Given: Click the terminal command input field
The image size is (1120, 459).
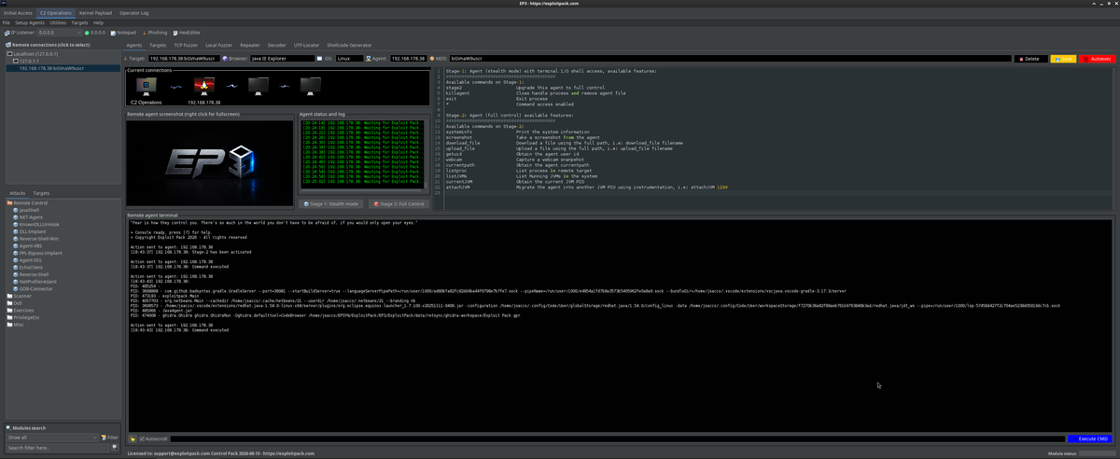Looking at the screenshot, I should click(x=617, y=438).
